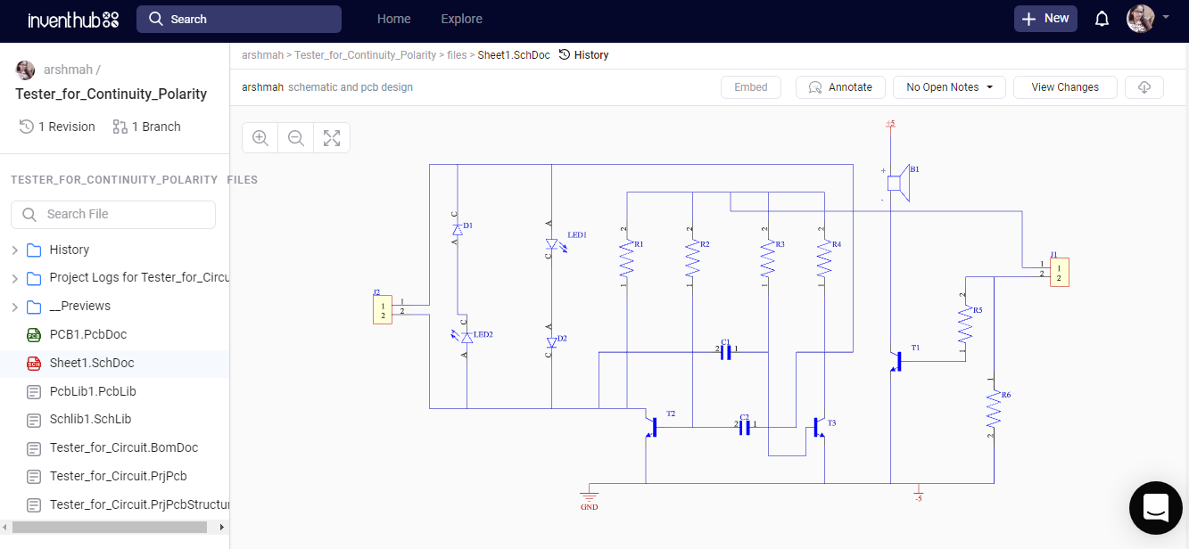Screen dimensions: 1189x549
Task: Click the zoom-out icon above the schematic
Action: (295, 137)
